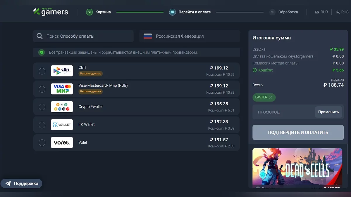Open the RUB currency selector
Screen dimensions: 351x197
click(322, 12)
